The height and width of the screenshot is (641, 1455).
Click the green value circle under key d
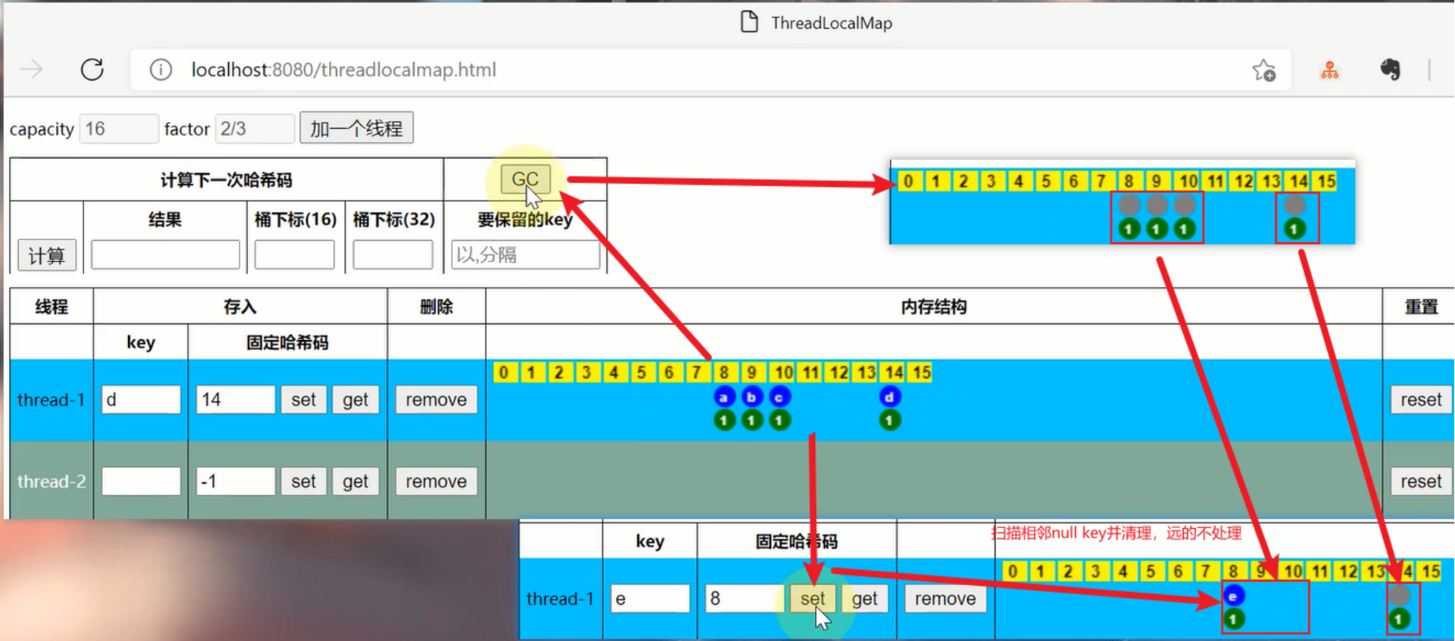[x=889, y=420]
